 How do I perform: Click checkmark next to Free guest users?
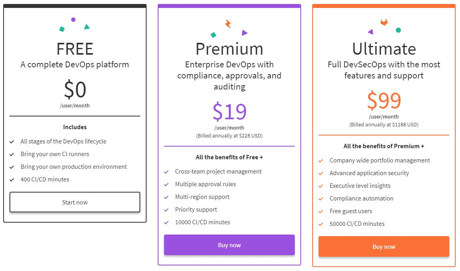point(321,212)
